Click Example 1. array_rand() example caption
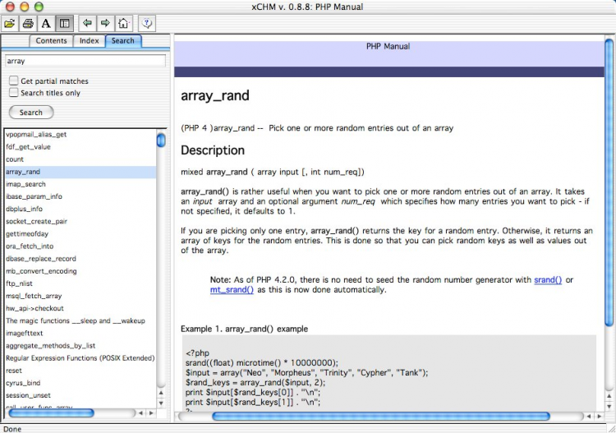 coord(245,329)
